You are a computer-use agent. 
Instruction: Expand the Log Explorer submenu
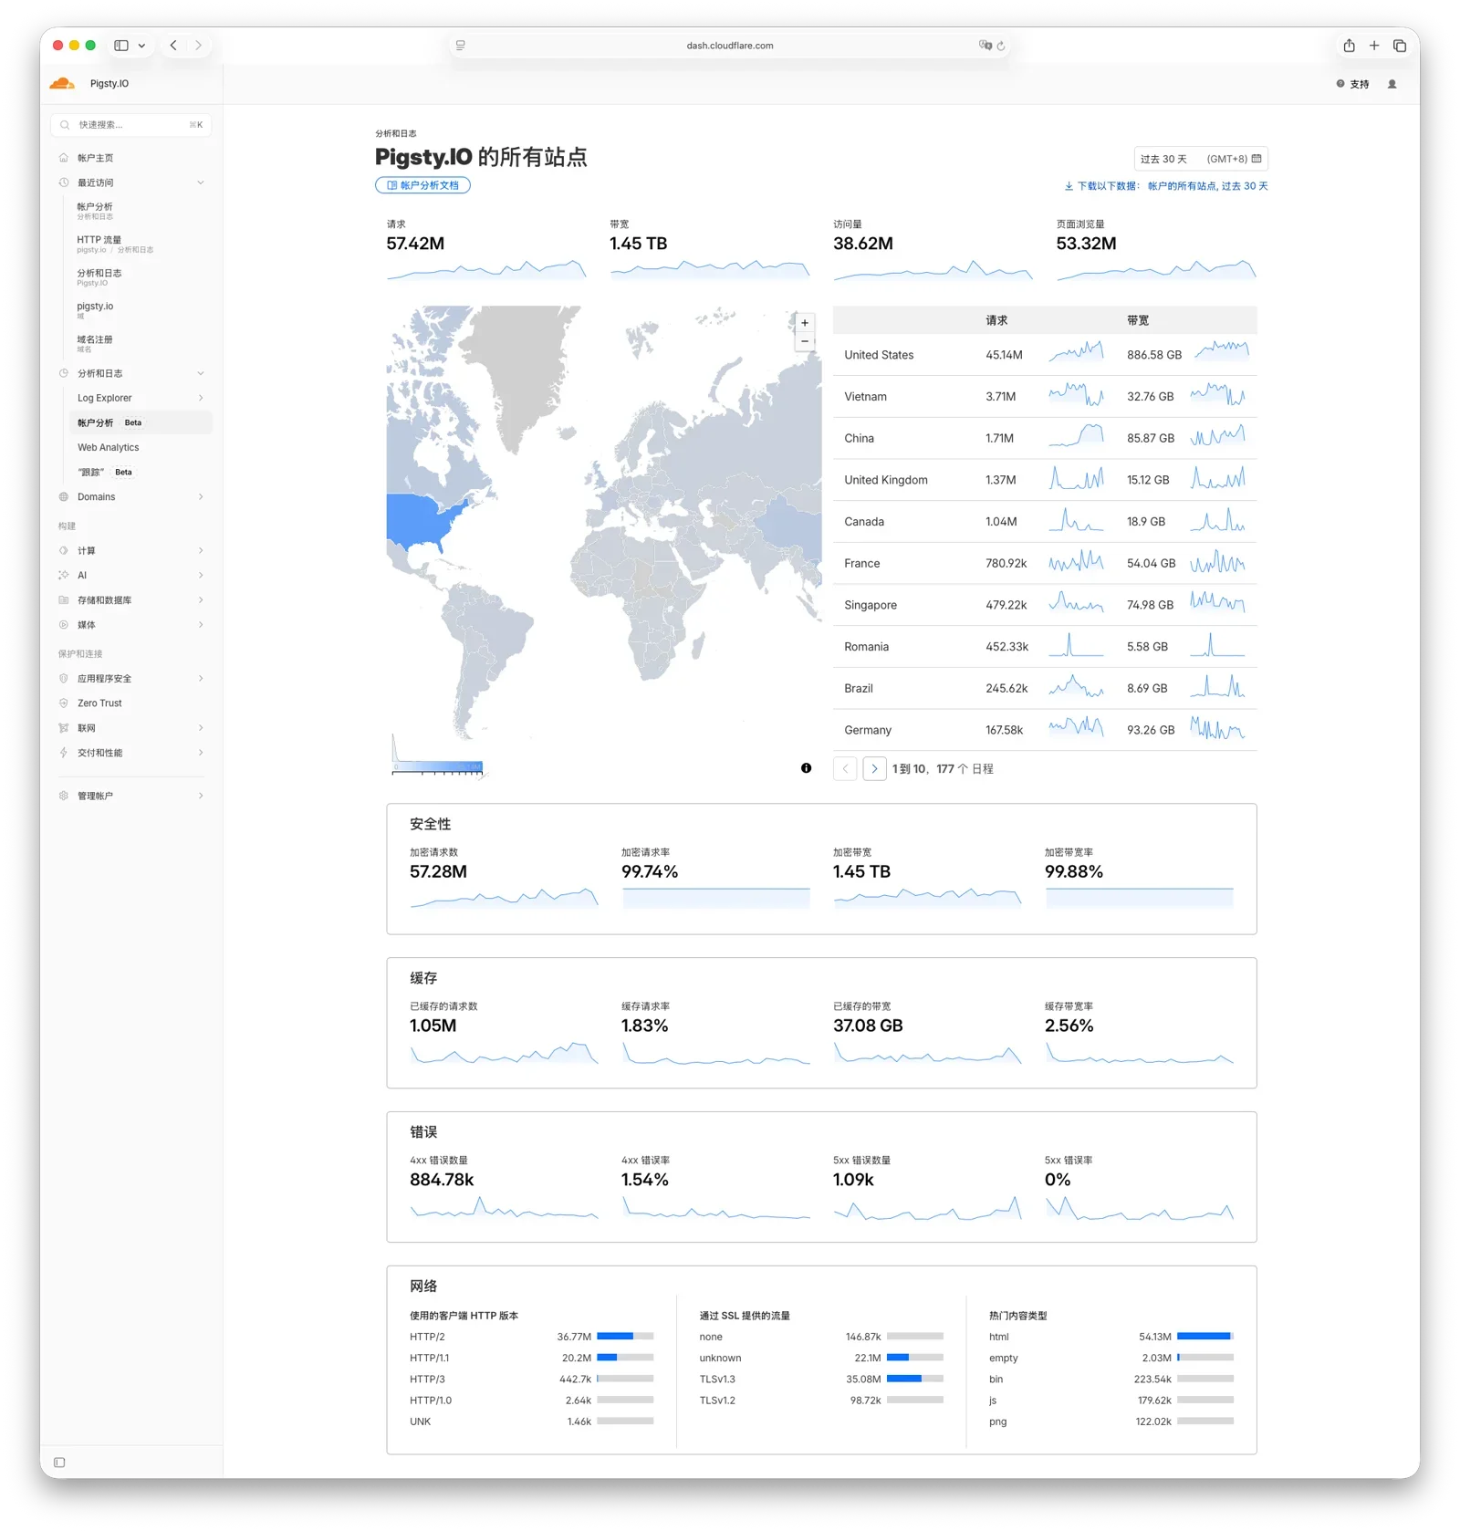click(201, 398)
